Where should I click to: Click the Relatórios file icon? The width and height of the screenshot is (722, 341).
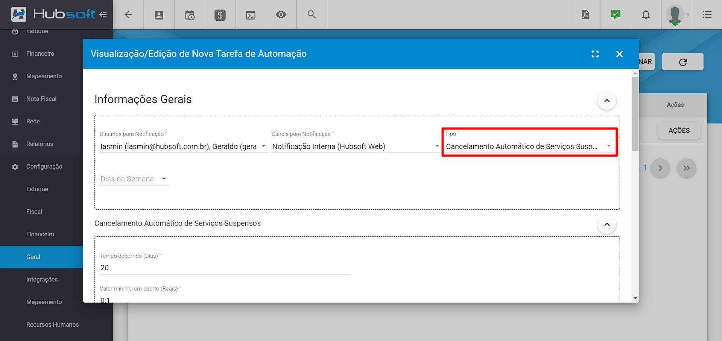15,144
